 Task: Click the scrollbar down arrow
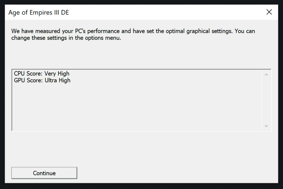click(266, 126)
